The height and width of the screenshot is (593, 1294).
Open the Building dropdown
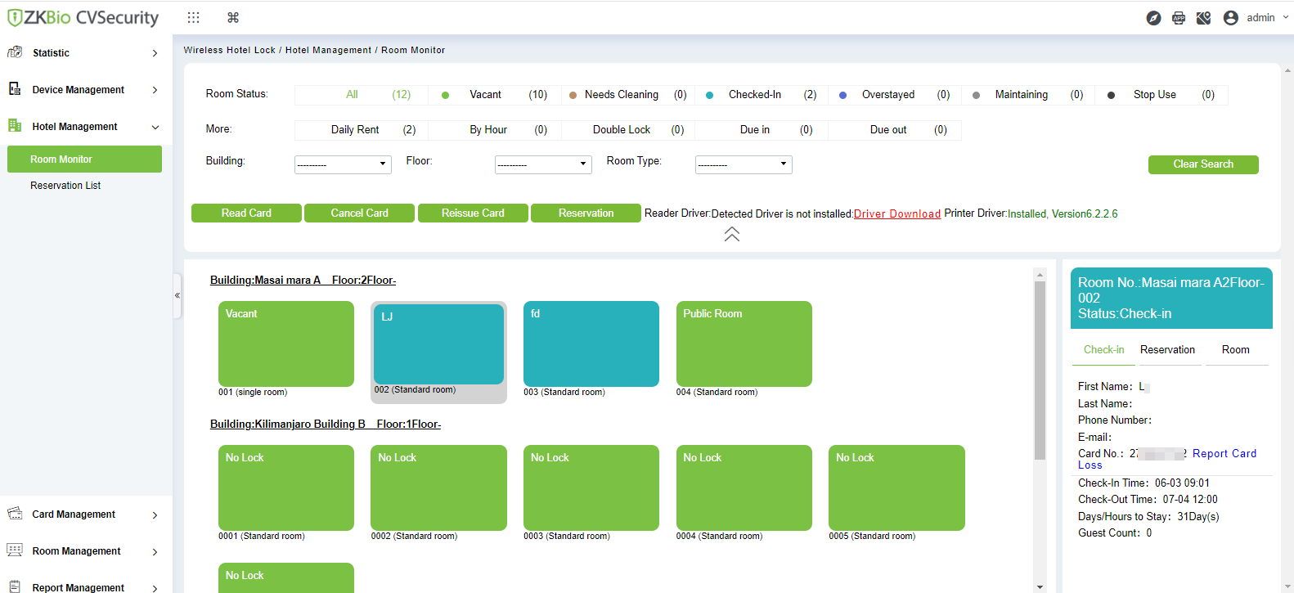tap(343, 164)
